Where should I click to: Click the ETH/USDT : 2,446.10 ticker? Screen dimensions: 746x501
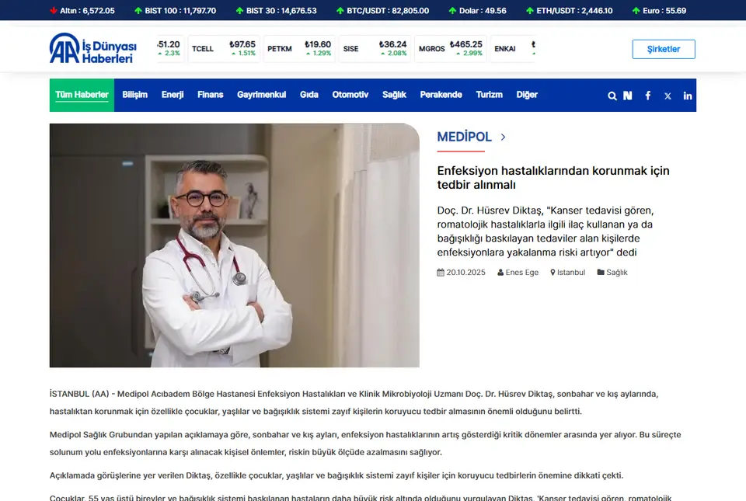coord(574,10)
